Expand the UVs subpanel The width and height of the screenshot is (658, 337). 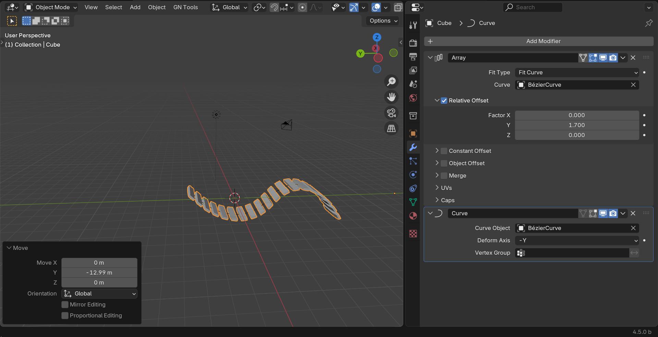coord(437,188)
